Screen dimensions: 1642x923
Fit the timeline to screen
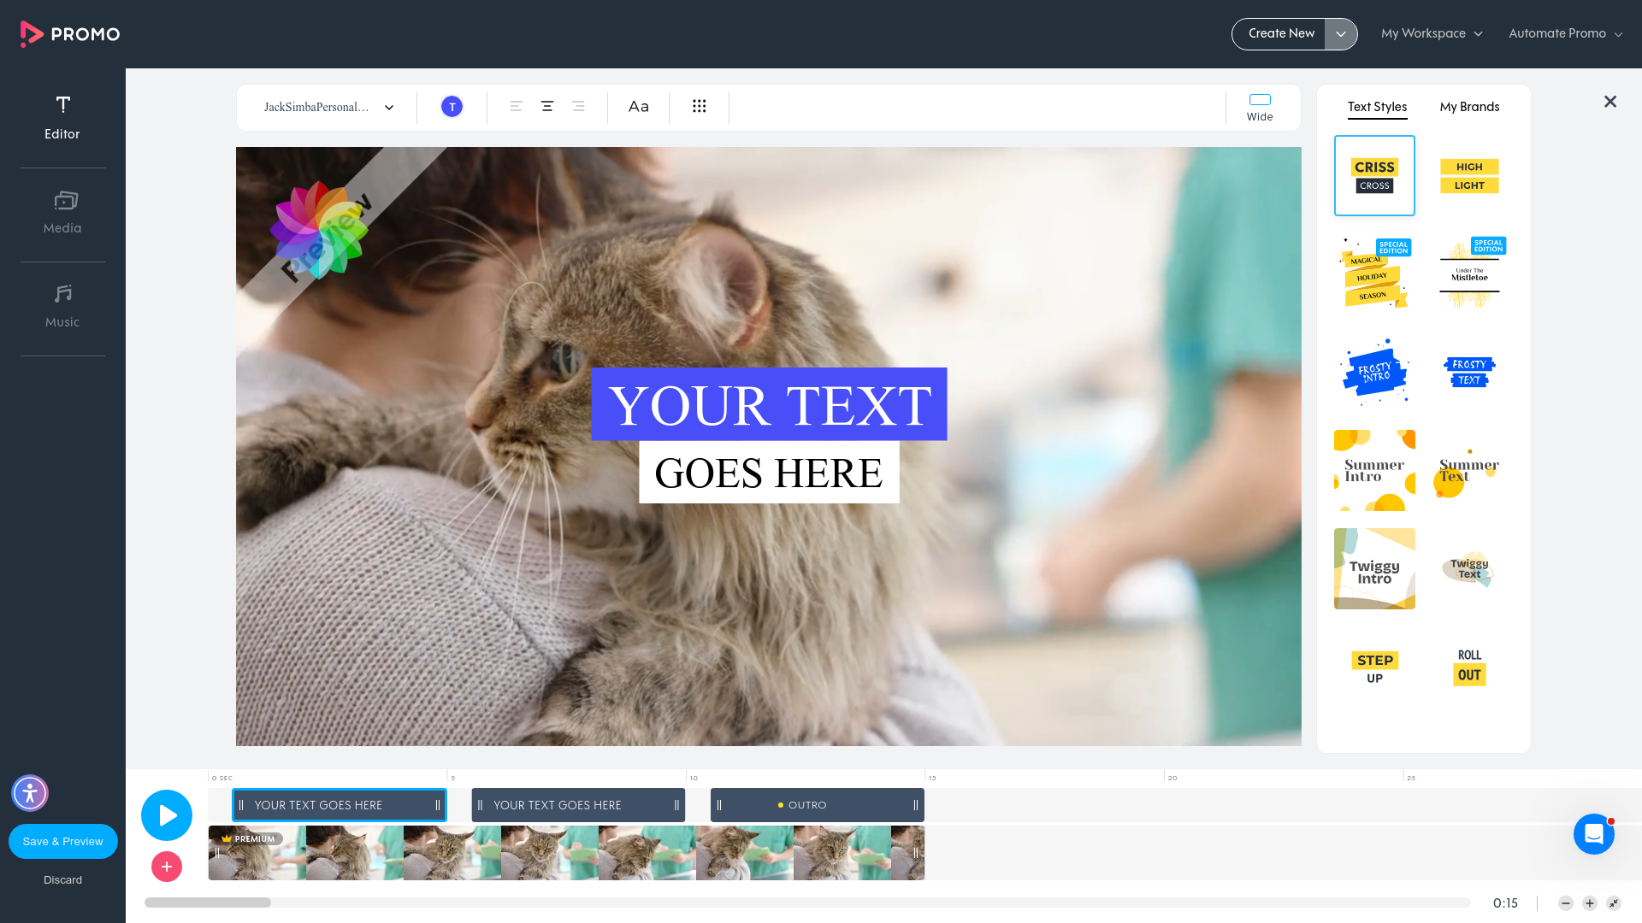click(x=1614, y=903)
